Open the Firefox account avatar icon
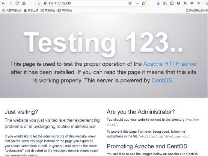Image resolution: width=208 pixels, height=156 pixels. (x=178, y=3)
